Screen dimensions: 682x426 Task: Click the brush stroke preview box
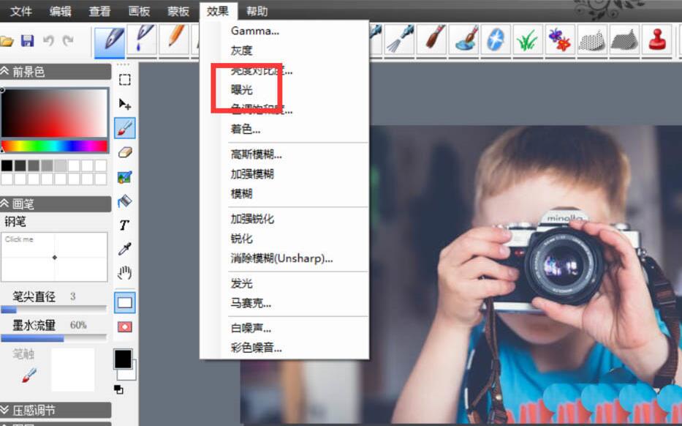click(x=55, y=257)
